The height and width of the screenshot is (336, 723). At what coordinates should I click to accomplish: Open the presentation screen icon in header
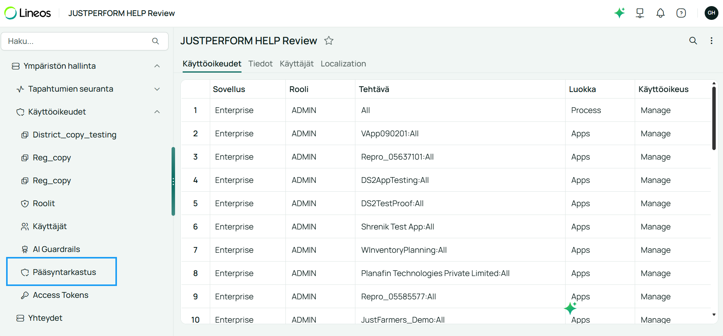pos(640,13)
